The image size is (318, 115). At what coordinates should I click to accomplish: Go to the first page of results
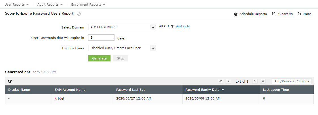[x=221, y=81]
